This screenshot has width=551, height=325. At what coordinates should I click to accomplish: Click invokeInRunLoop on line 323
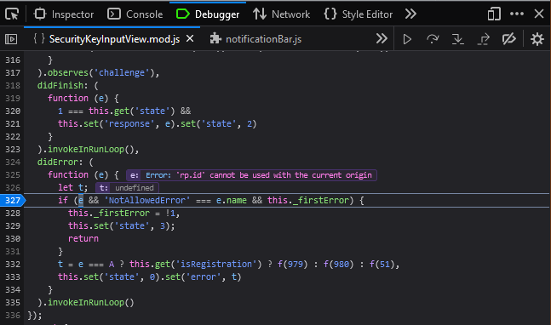[86, 149]
